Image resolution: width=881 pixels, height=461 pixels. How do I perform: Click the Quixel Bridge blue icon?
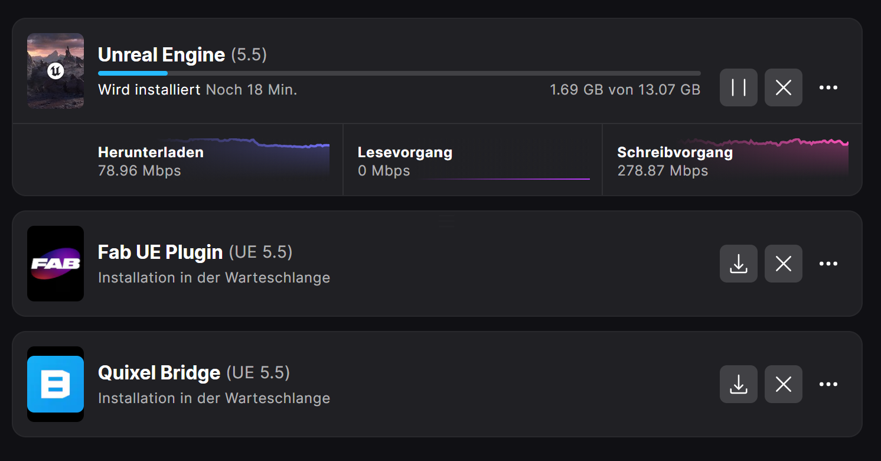(x=56, y=384)
